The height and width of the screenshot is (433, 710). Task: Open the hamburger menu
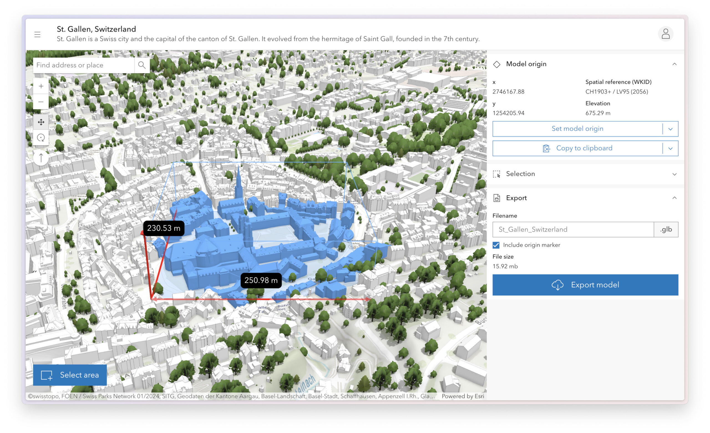click(37, 34)
